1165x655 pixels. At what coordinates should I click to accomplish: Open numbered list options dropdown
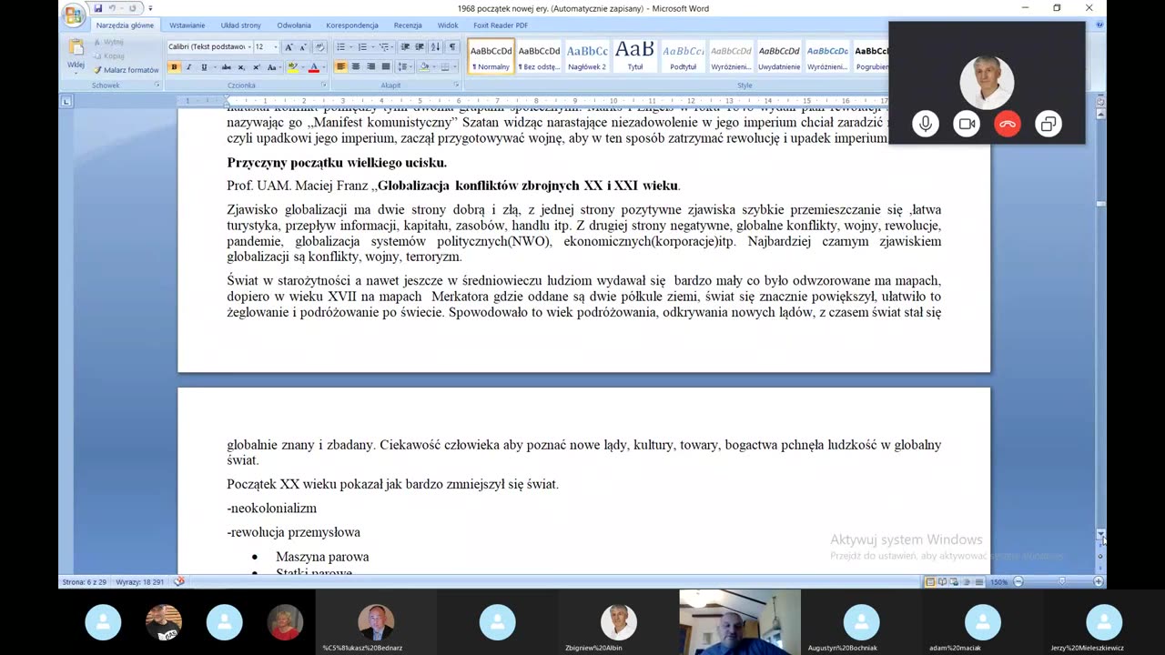tap(371, 46)
